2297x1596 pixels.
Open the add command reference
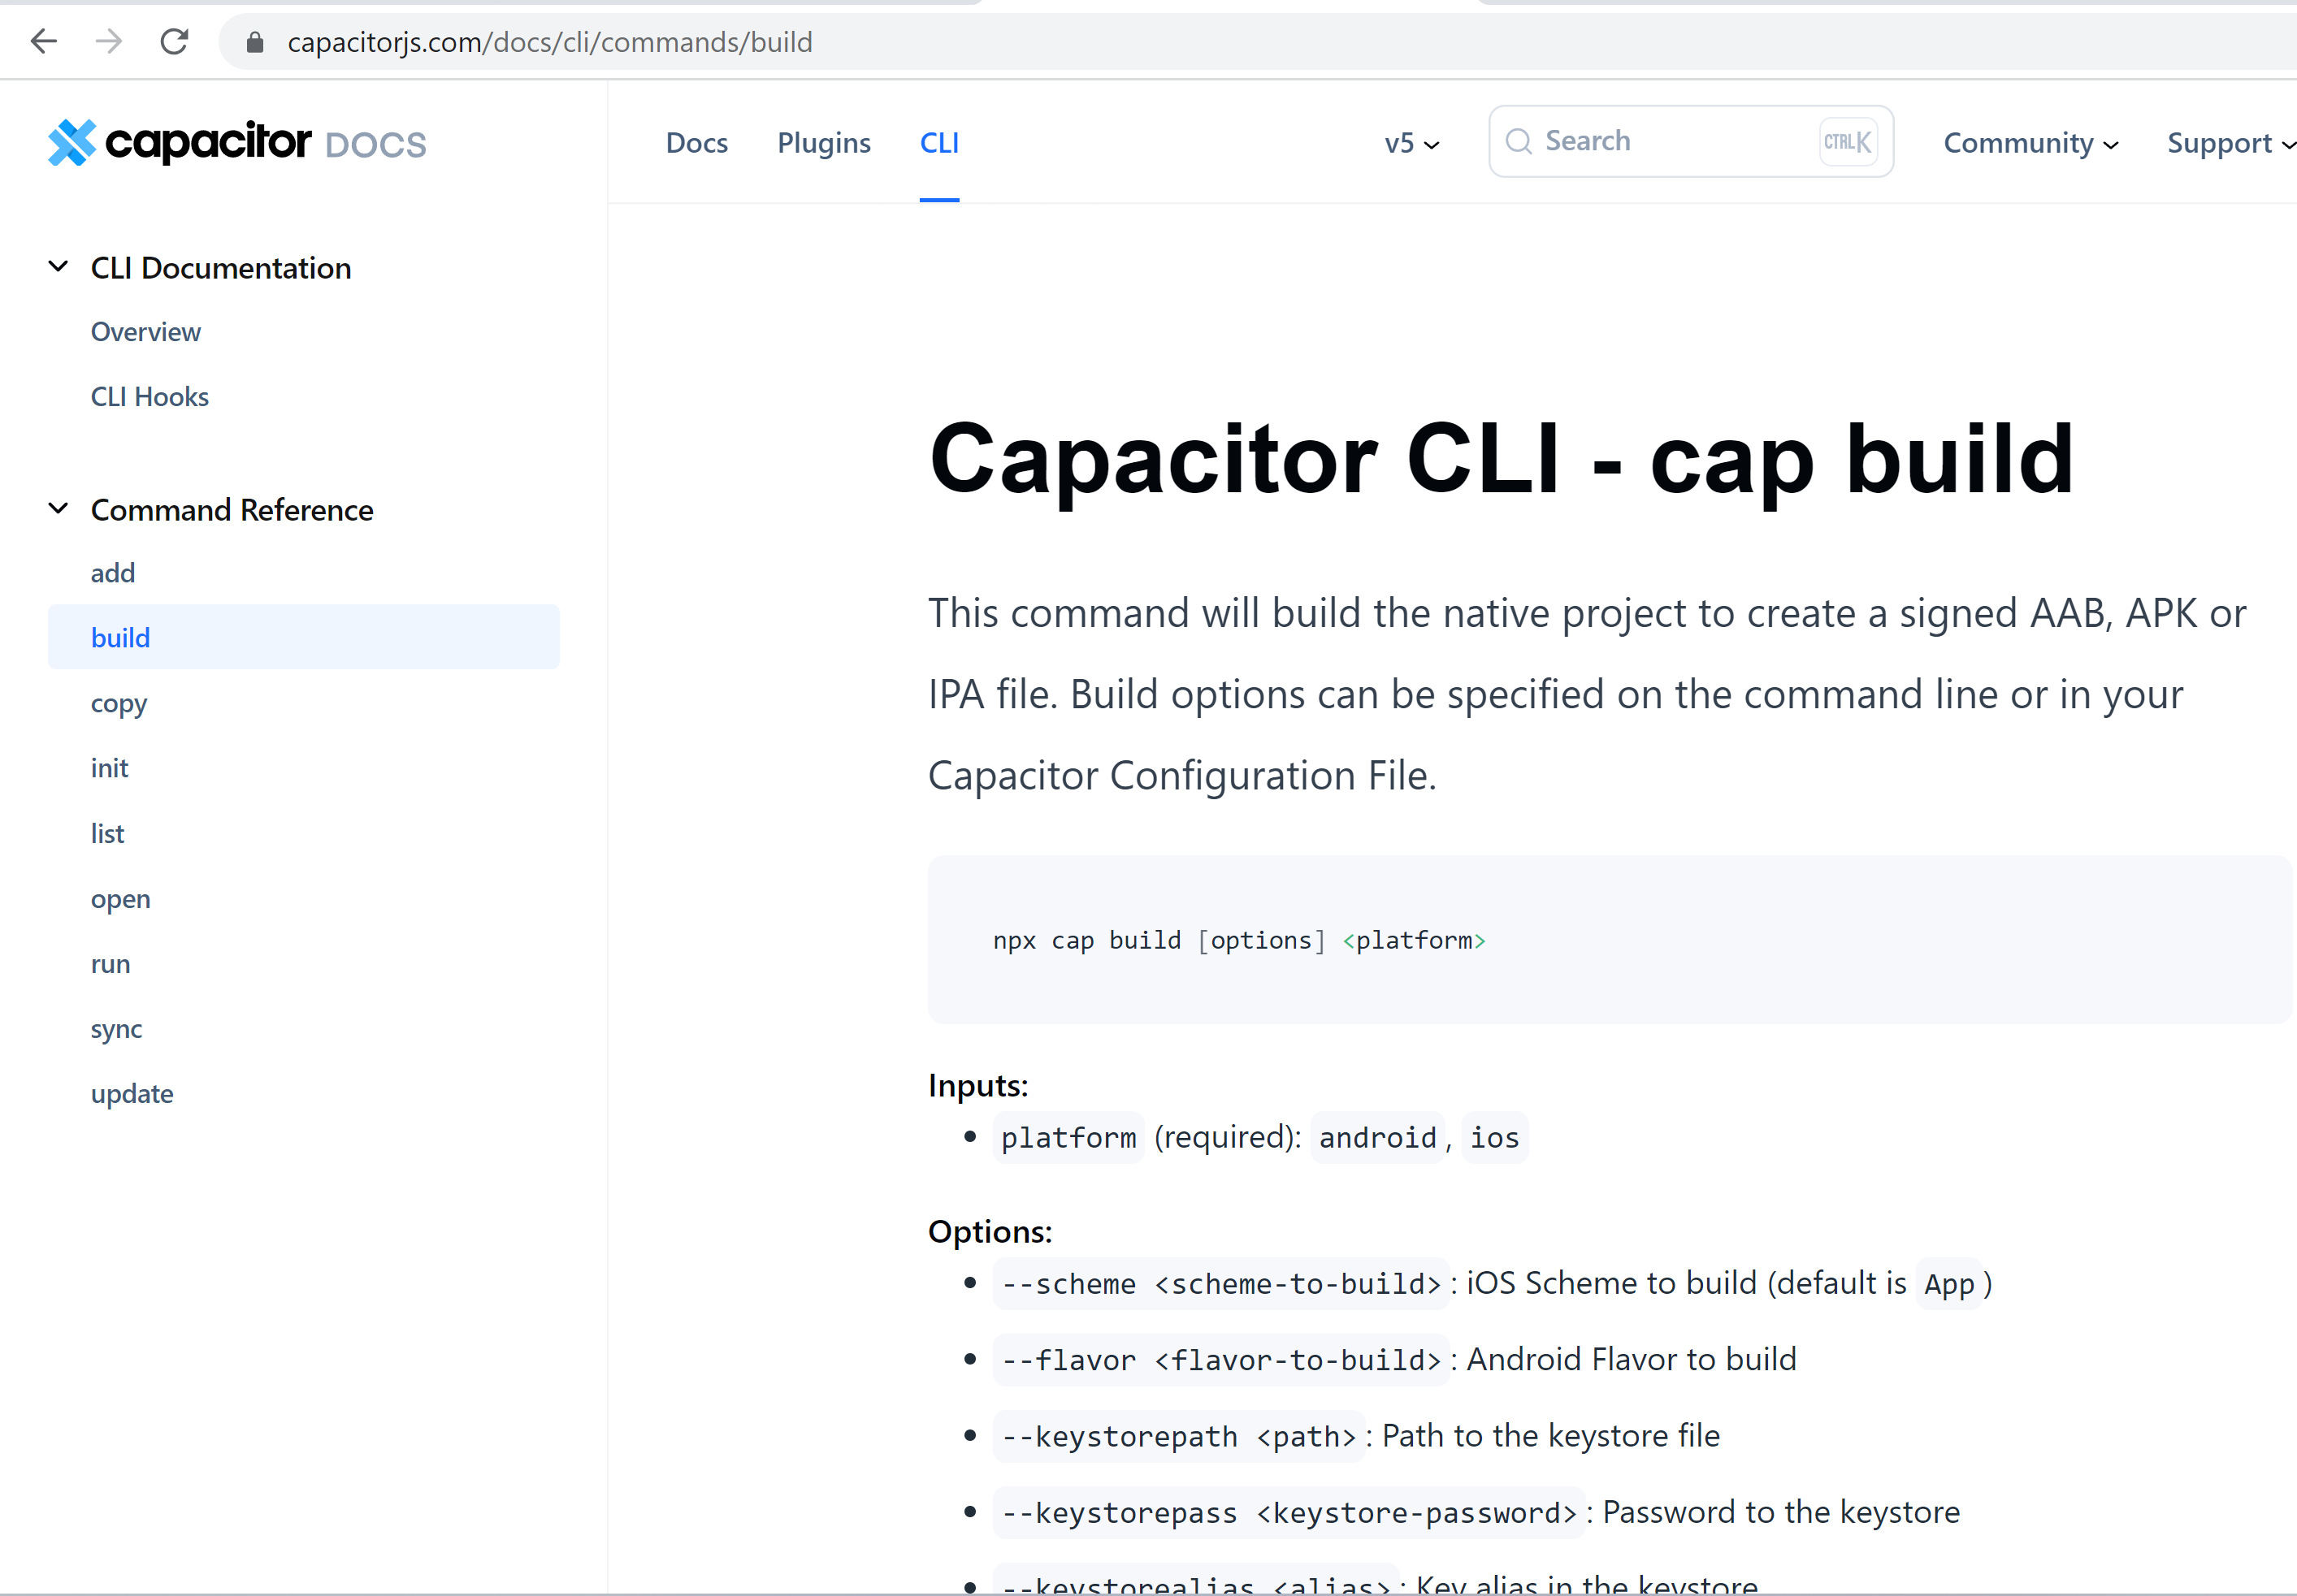pos(112,572)
